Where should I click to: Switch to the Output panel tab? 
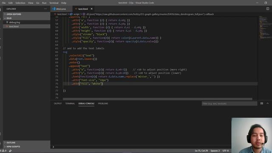pyautogui.click(x=58, y=103)
